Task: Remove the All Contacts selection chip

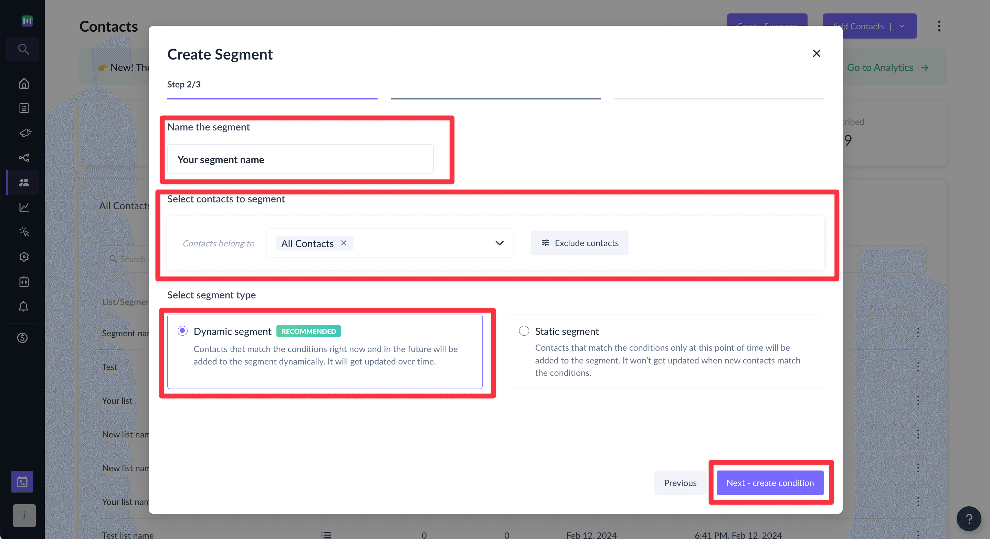Action: pos(344,243)
